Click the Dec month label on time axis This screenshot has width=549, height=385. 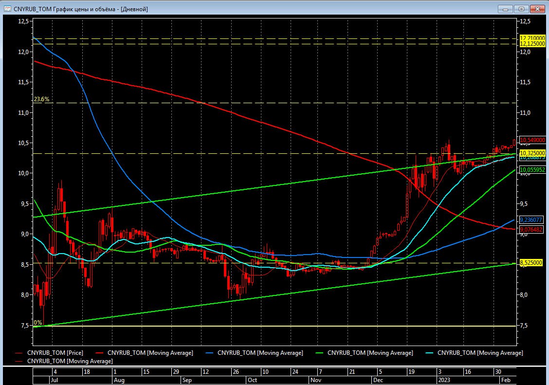click(x=378, y=380)
